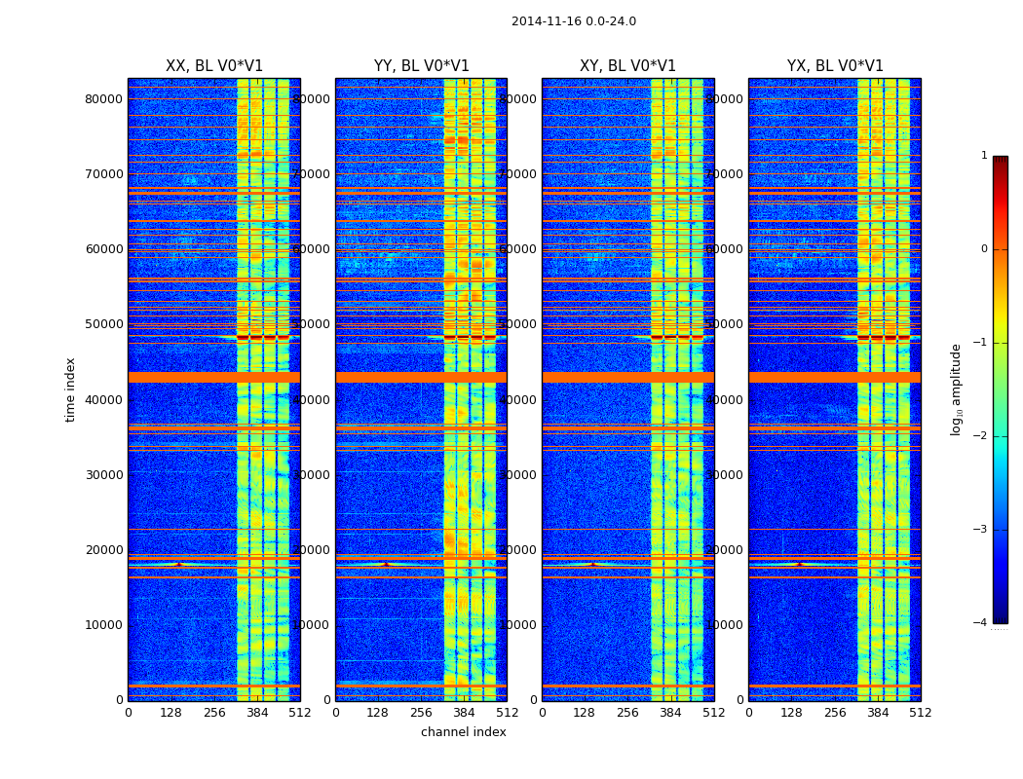This screenshot has width=1023, height=779.
Task: Click the 128 x-axis tick under YY panel
Action: 378,713
